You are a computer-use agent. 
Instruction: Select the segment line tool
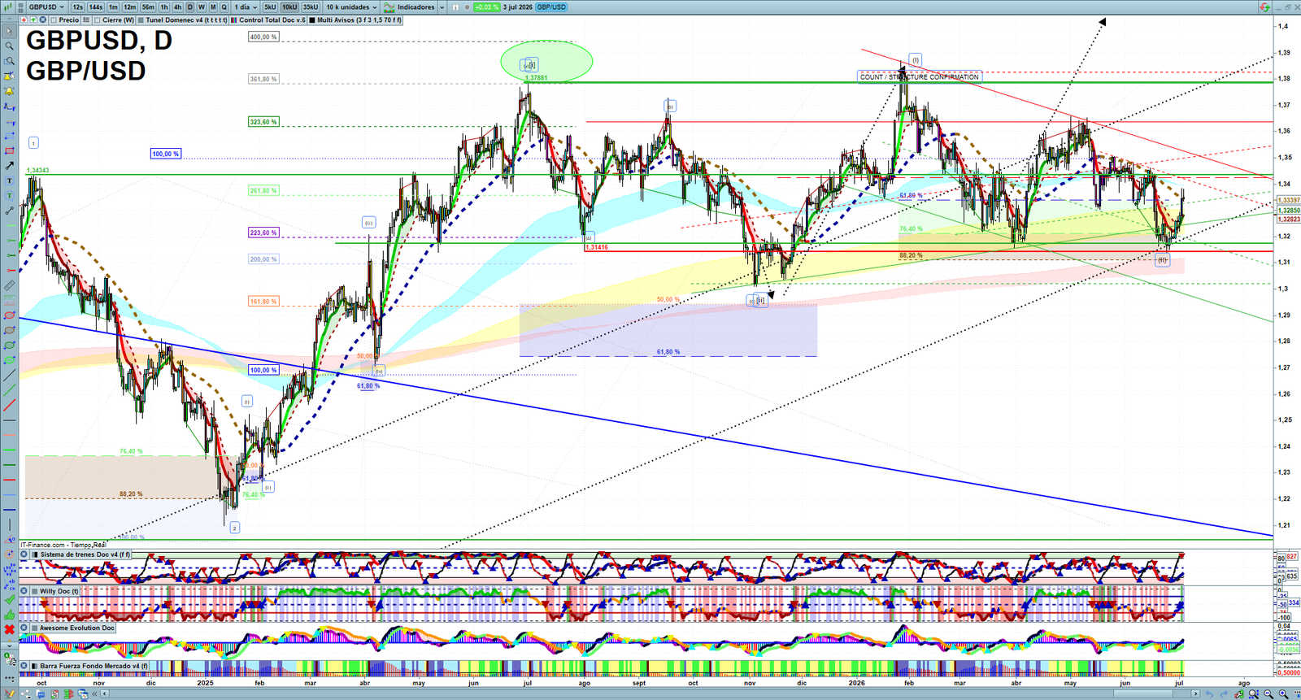point(10,211)
